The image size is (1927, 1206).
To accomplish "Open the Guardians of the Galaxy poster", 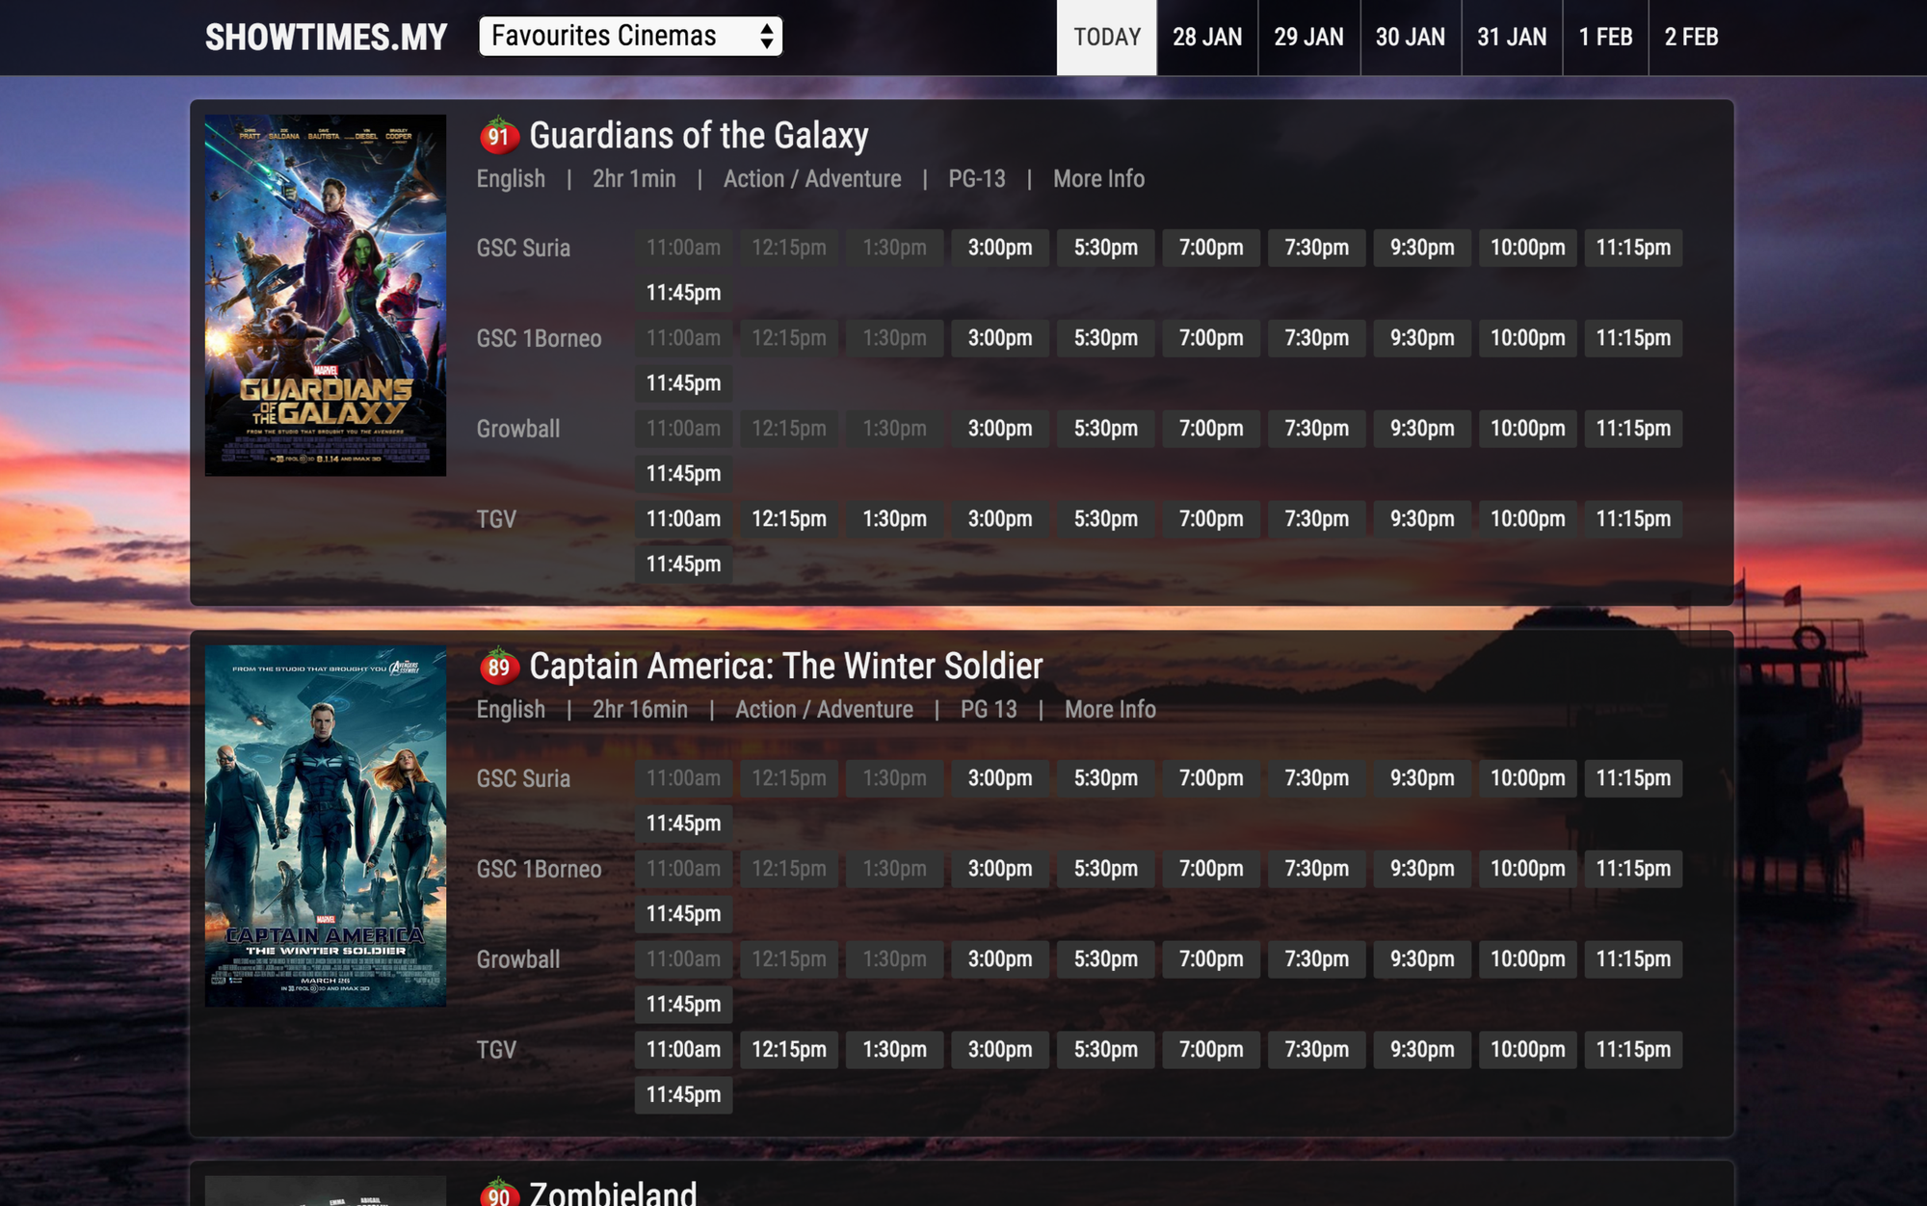I will click(x=325, y=291).
